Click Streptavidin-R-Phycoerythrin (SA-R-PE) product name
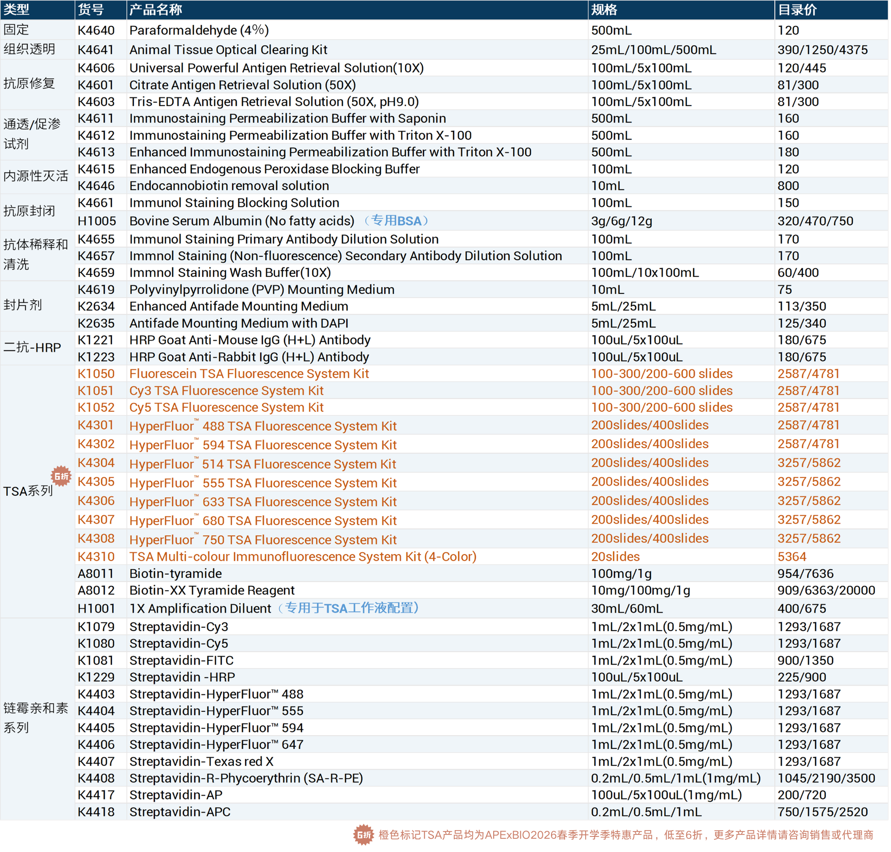 point(247,779)
